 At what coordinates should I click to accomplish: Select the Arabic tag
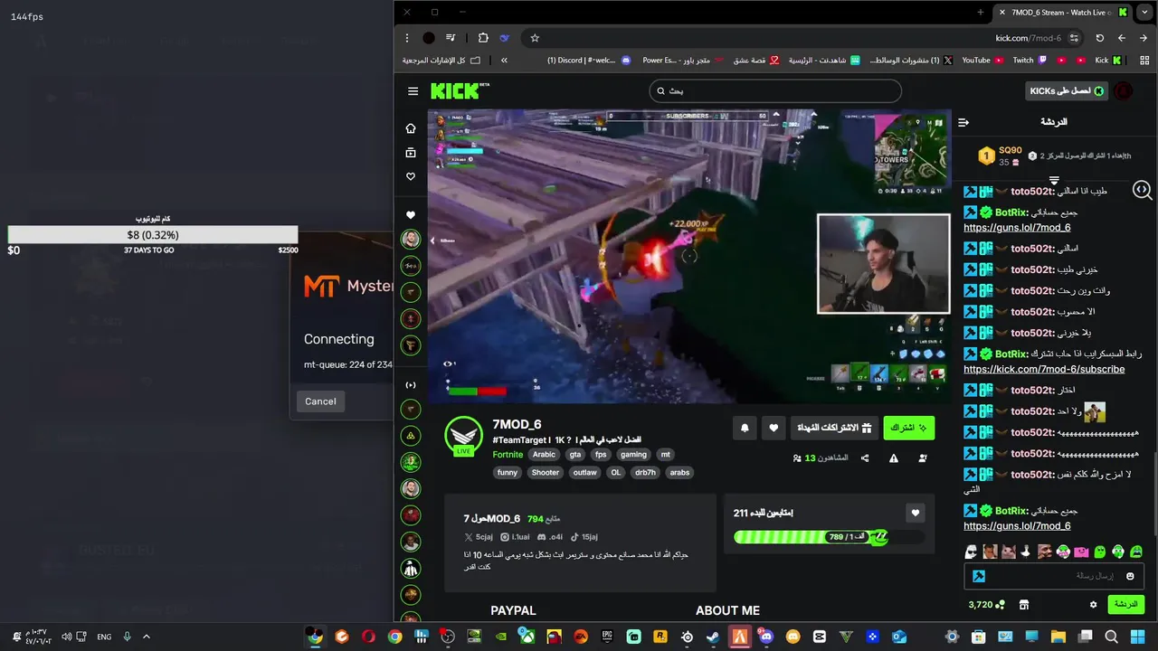544,455
